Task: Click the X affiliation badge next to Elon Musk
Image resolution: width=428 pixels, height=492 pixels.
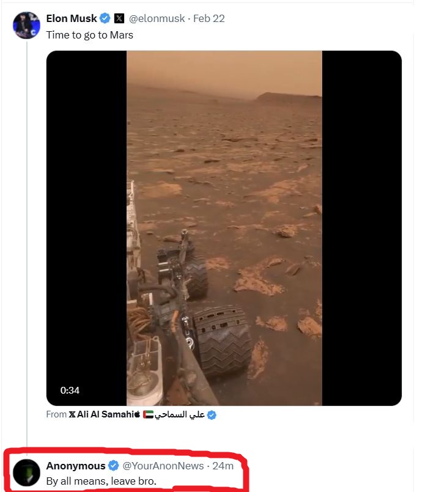Action: click(x=119, y=18)
